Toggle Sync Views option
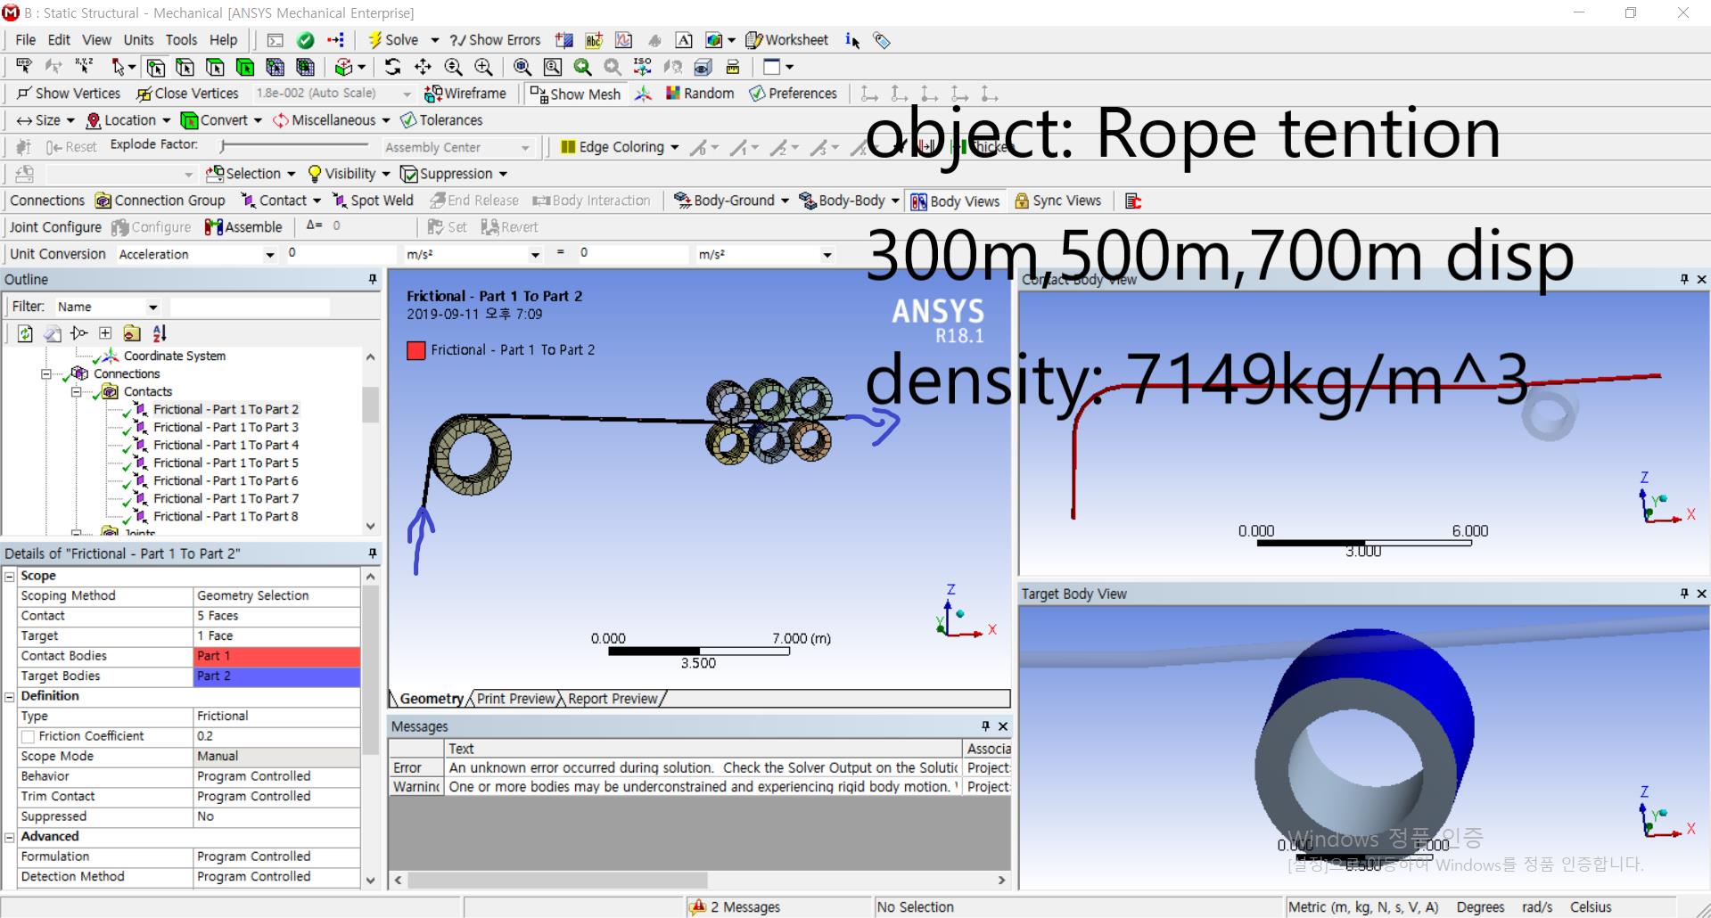The width and height of the screenshot is (1711, 918). click(x=1057, y=201)
